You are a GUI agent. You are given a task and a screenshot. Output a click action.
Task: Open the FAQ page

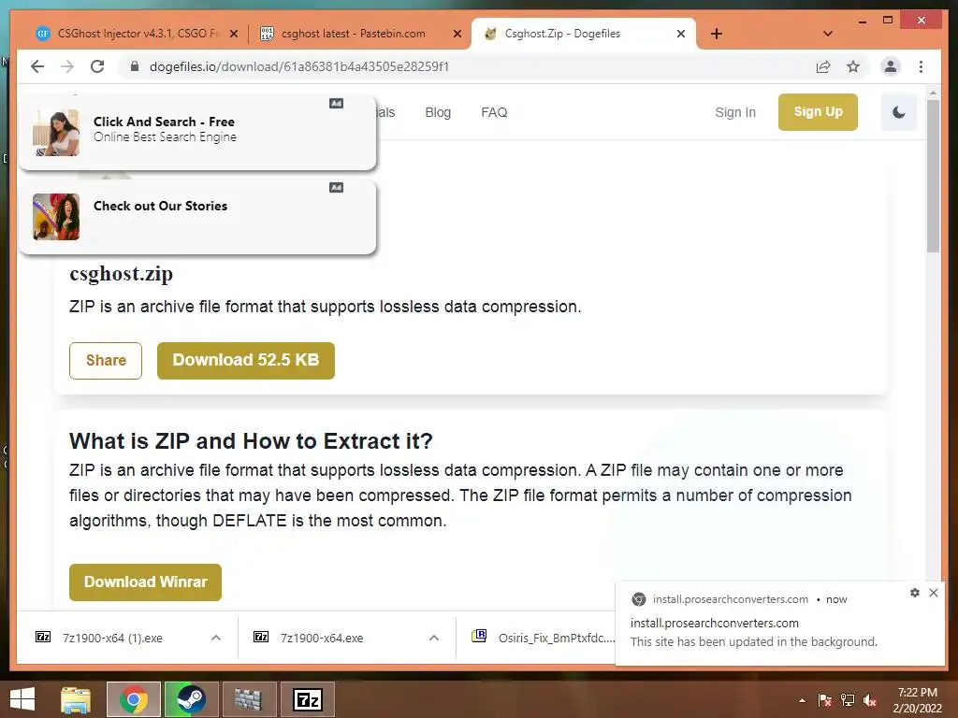[x=494, y=112]
